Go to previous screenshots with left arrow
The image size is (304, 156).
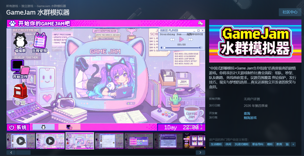11,153
